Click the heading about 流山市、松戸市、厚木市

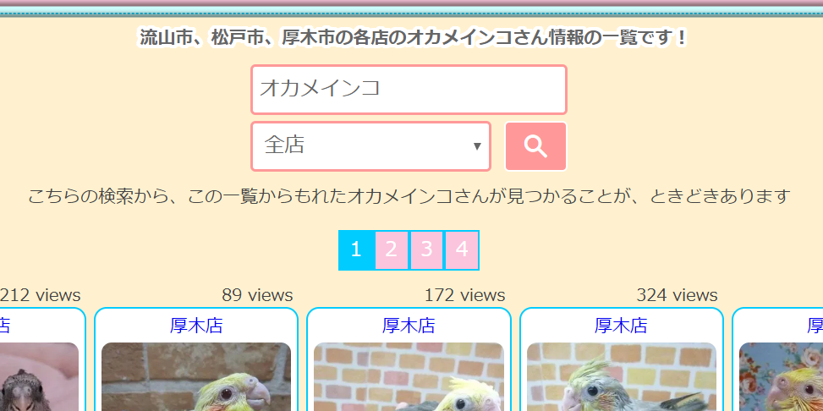tap(413, 38)
